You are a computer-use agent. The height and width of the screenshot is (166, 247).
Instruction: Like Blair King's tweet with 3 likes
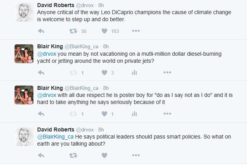pos(104,73)
